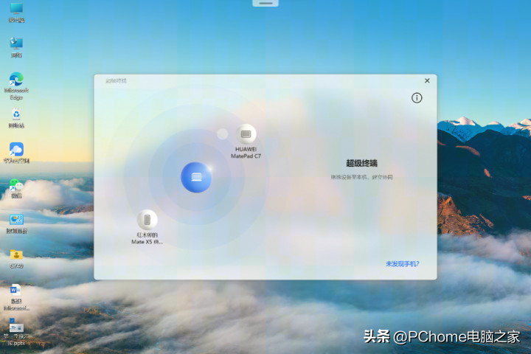Viewport: 531px width, 354px height.
Task: Select the Mate X5 phone device bubble
Action: click(x=147, y=220)
